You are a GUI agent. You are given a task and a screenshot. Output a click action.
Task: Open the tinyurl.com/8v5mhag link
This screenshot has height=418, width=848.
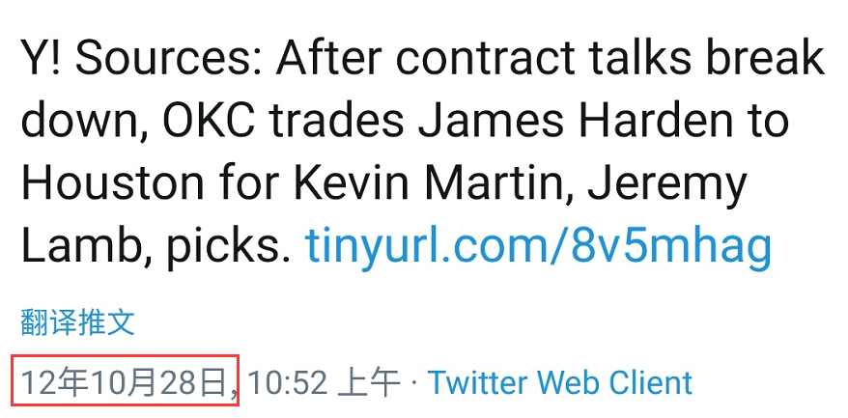click(538, 243)
